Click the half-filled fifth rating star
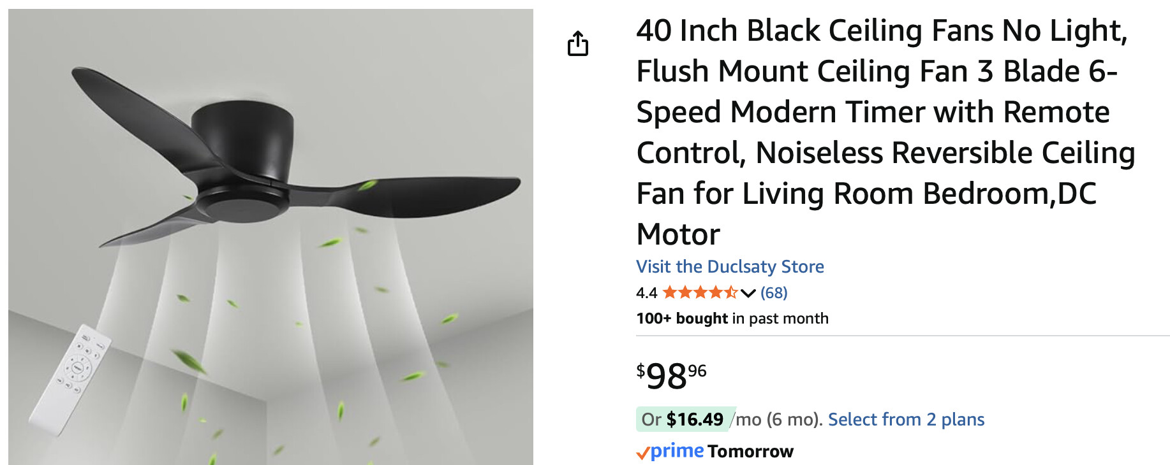Viewport: 1170px width, 465px height. [x=731, y=292]
